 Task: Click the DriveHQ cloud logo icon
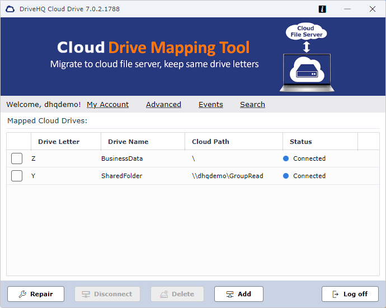[x=10, y=9]
